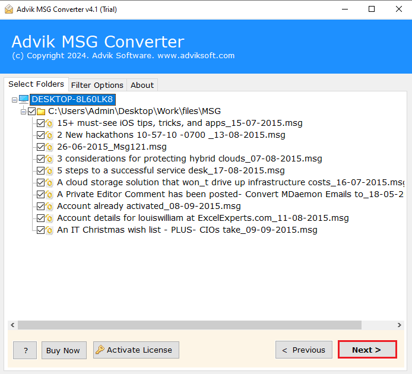Click the scrollbar right arrow
Screen dimensions: 412x374
click(x=399, y=325)
